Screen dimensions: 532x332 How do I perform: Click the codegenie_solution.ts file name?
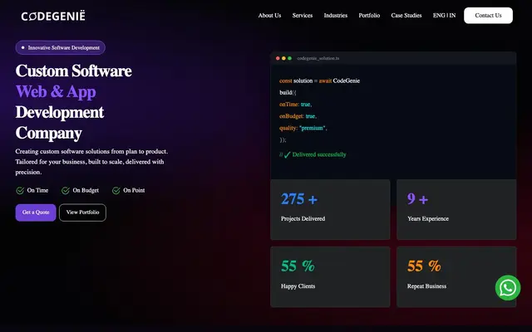(318, 58)
